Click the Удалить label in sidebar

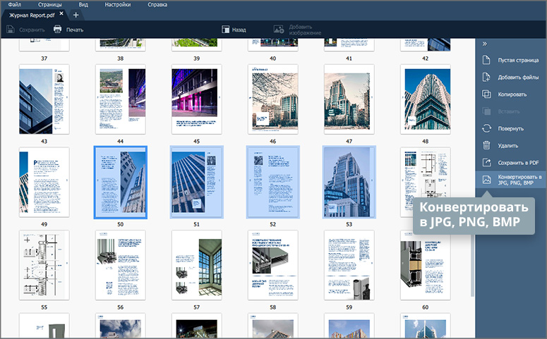coord(508,146)
